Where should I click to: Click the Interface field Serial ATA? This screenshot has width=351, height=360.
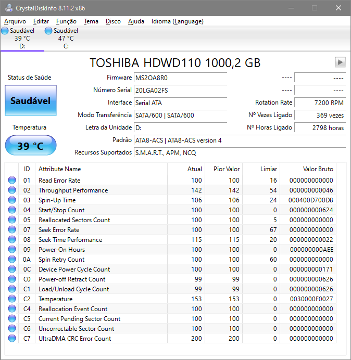pos(180,102)
